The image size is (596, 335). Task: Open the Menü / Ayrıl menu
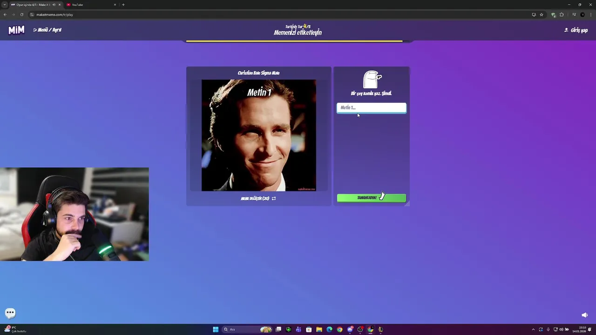[x=47, y=30]
